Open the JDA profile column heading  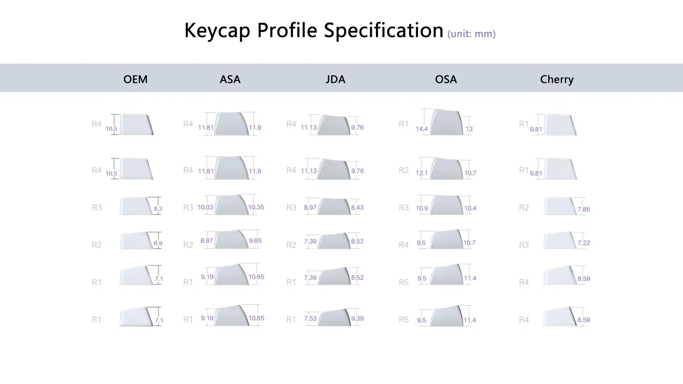(x=336, y=79)
